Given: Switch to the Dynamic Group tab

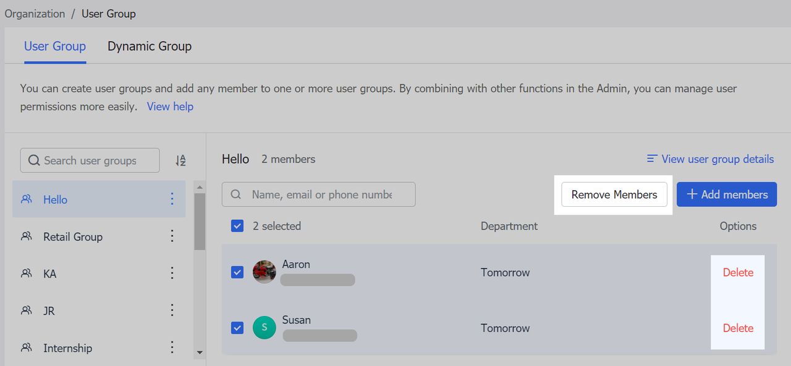Looking at the screenshot, I should click(x=150, y=46).
